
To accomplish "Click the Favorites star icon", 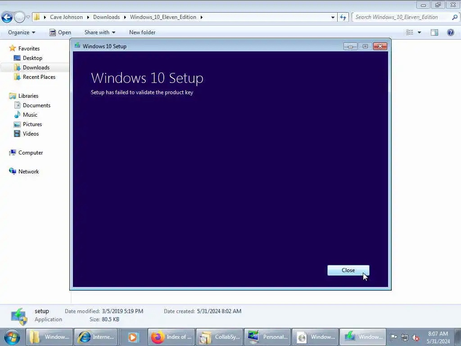I will (x=12, y=48).
